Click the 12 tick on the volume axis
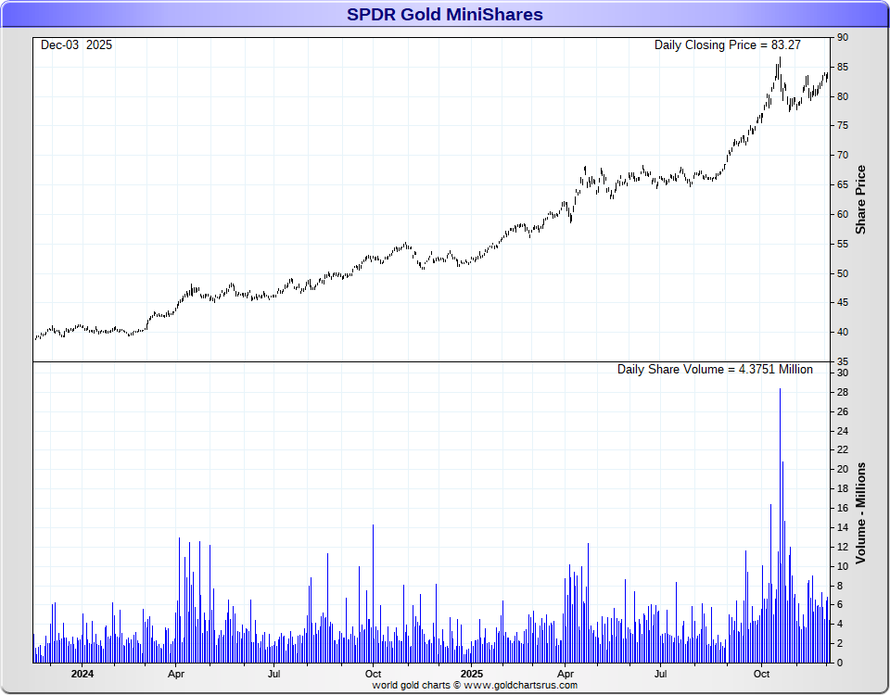This screenshot has height=695, width=890. click(x=843, y=547)
